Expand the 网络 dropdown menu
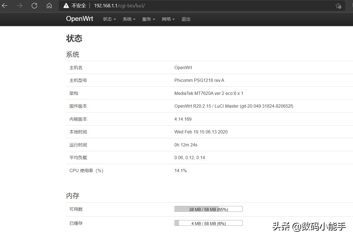The width and height of the screenshot is (353, 238). [174, 19]
